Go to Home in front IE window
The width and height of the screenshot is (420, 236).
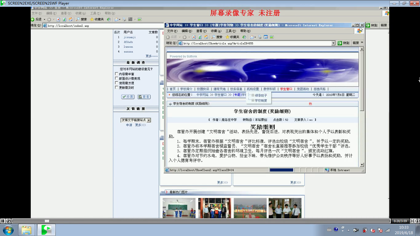pos(206,37)
